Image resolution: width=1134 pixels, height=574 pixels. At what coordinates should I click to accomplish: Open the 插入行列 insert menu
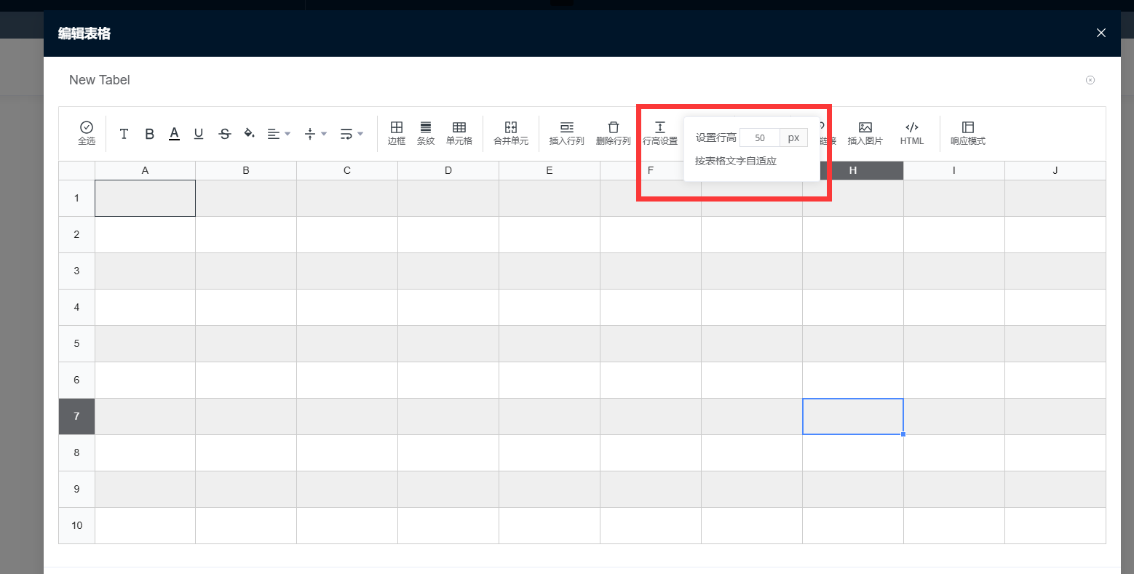pyautogui.click(x=566, y=132)
